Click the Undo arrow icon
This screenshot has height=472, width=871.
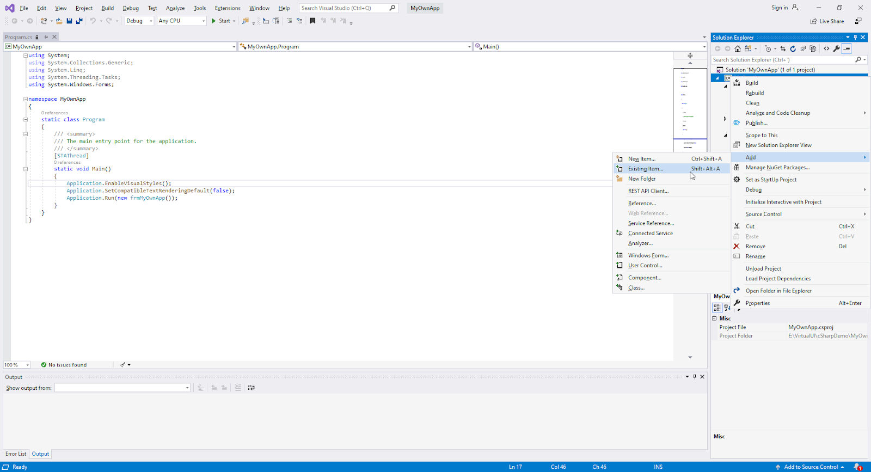(93, 21)
